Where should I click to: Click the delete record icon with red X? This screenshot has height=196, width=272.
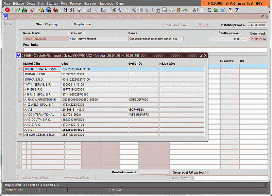tap(31, 10)
